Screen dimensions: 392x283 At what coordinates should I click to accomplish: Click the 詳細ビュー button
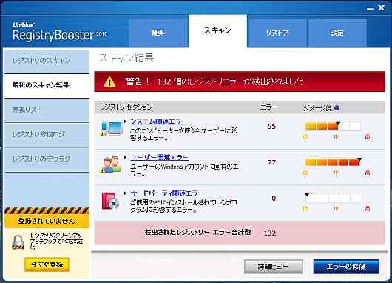(x=273, y=267)
